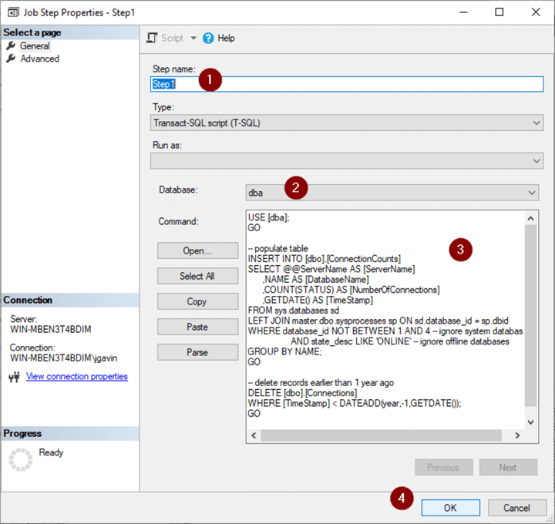Image resolution: width=555 pixels, height=524 pixels.
Task: Click the Select All button
Action: 197,276
